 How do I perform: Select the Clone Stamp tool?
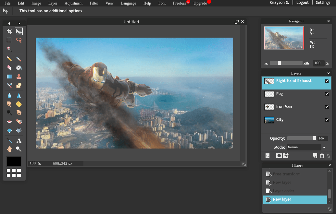(19, 77)
